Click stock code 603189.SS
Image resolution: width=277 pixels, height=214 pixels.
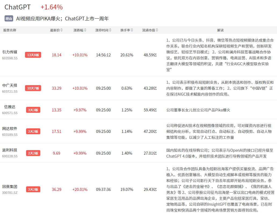pos(10,135)
